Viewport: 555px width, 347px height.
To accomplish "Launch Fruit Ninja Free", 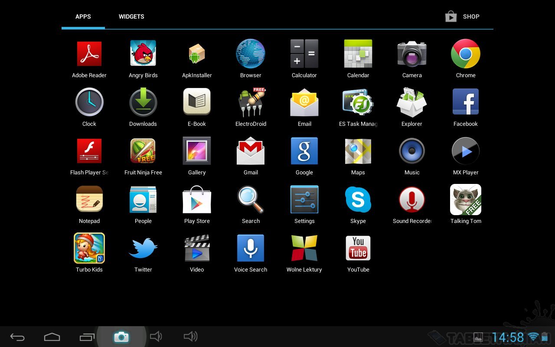I will 143,151.
